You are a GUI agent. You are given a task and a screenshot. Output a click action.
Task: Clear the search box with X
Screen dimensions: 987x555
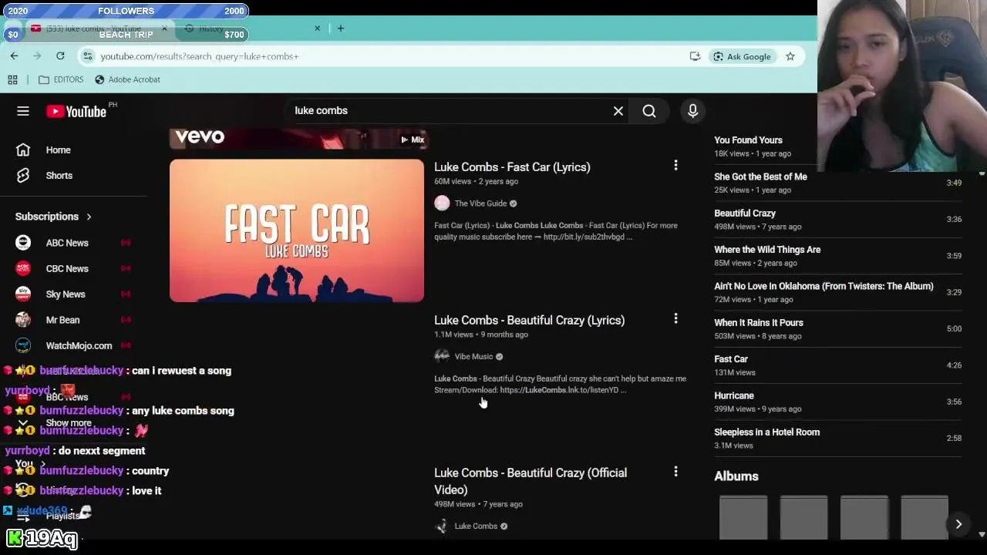618,111
